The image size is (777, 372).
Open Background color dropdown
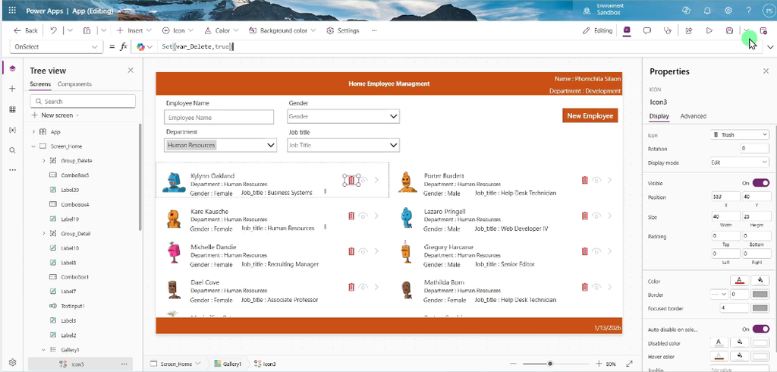coord(282,31)
